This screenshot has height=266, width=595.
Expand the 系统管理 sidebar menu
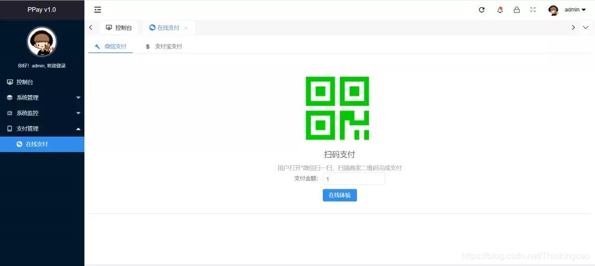(42, 97)
